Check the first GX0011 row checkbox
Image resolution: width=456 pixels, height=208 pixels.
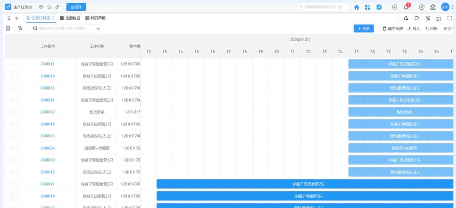12,64
